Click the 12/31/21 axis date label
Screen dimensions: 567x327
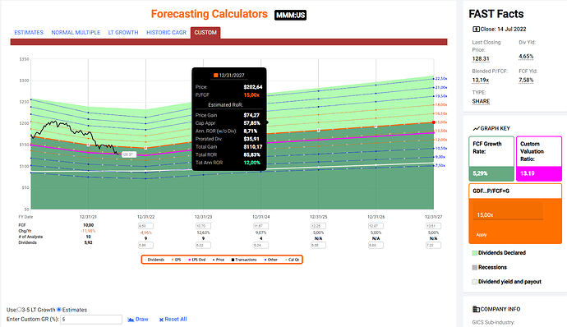pos(88,217)
